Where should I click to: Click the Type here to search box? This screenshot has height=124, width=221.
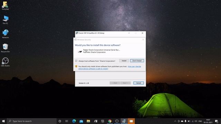click(x=31, y=121)
